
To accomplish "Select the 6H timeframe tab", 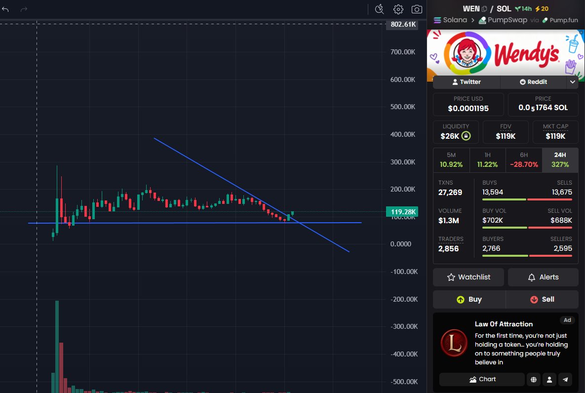I will tap(524, 160).
